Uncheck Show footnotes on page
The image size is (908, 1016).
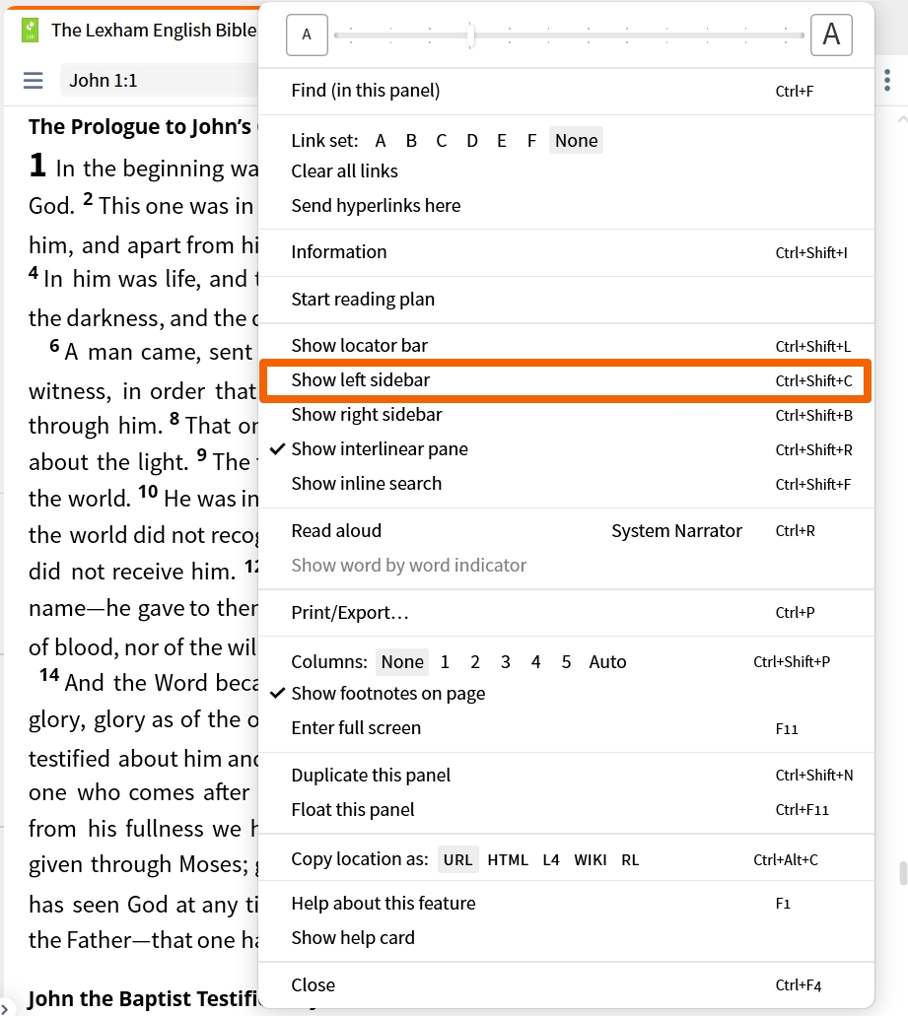coord(567,694)
